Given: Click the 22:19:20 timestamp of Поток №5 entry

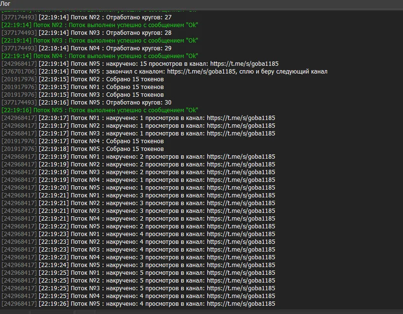Looking at the screenshot, I should (x=54, y=188).
